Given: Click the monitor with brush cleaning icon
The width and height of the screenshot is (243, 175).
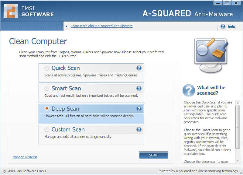Looking at the screenshot, I should coord(209,55).
